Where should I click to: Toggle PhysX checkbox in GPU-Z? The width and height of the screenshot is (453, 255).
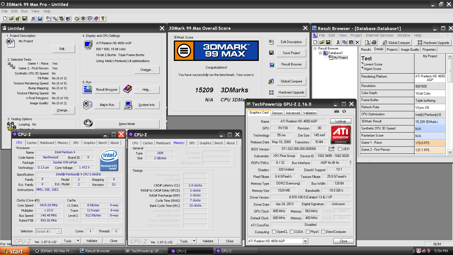pos(307,232)
